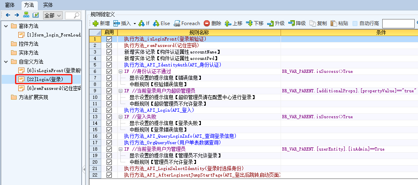Switch to the 窗体 tab

(10, 5)
